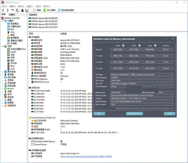The height and width of the screenshot is (163, 188).
Task: Click 驱动程序更新 driver update button
Action: pos(66,10)
